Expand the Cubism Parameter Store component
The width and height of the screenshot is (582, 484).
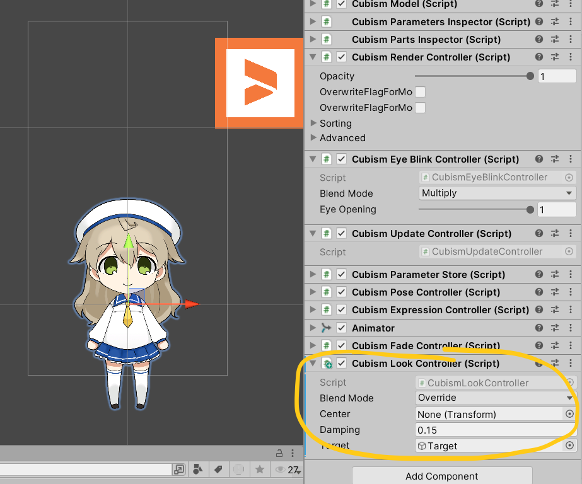pyautogui.click(x=313, y=274)
